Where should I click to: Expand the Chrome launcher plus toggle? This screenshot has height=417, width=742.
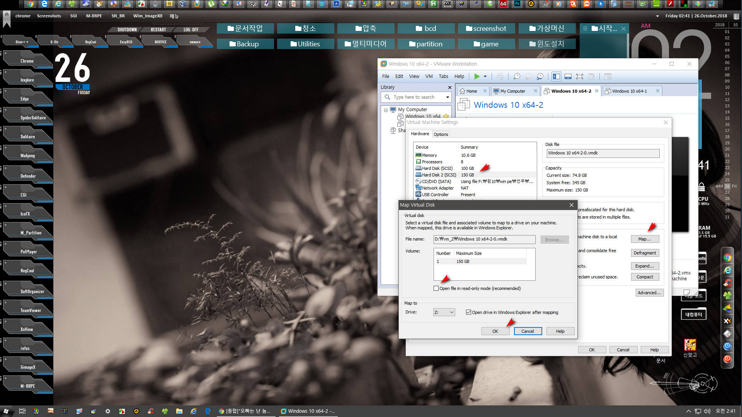5,53
